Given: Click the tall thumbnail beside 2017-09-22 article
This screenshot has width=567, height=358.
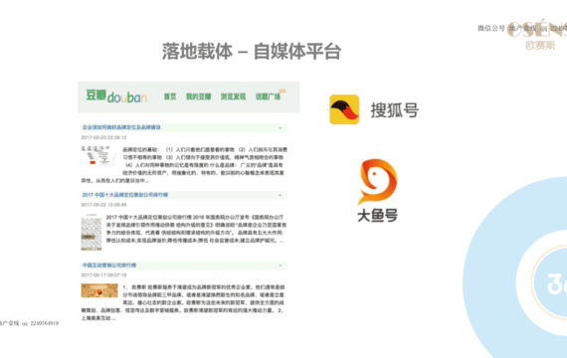Looking at the screenshot, I should point(92,232).
